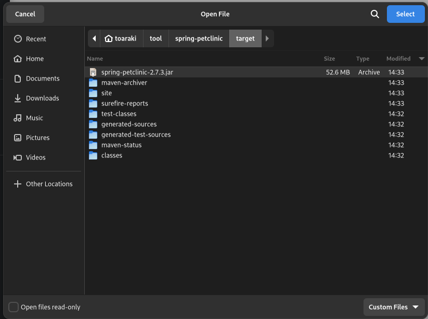
Task: Click the maven-status folder icon
Action: point(93,145)
